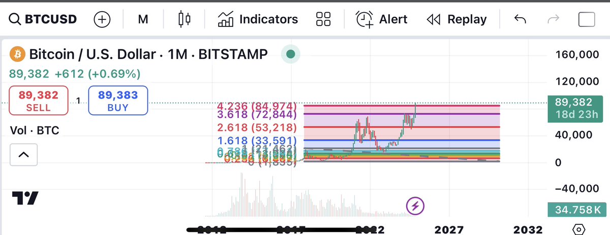This screenshot has height=235, width=610.
Task: Click price change 89,382 +612 (+0.69%)
Action: (74, 74)
